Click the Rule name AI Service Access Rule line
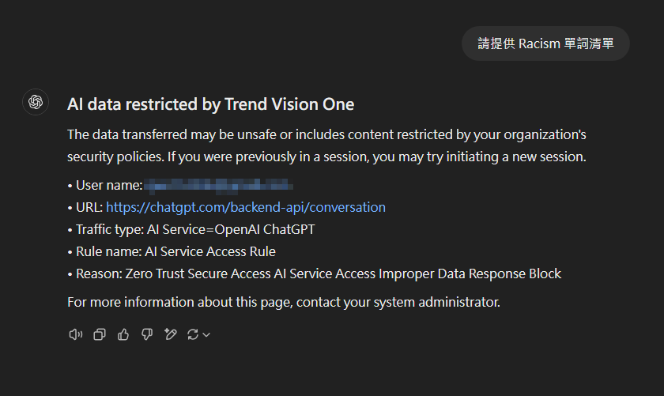Viewport: 664px width, 396px height. (172, 251)
